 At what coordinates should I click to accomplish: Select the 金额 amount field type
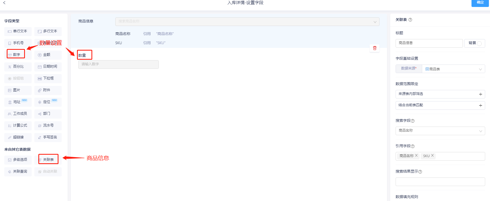pyautogui.click(x=48, y=55)
